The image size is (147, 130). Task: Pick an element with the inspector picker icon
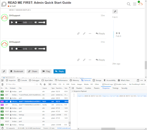(x=2, y=80)
